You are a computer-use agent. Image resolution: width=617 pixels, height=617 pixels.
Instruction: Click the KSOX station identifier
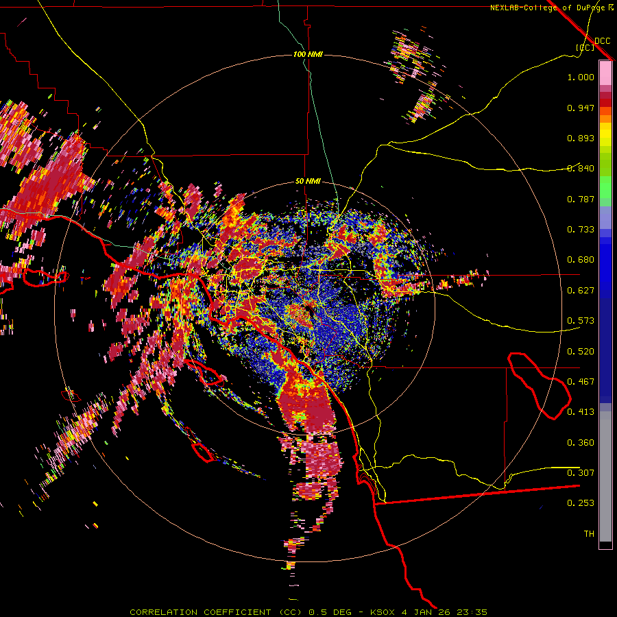click(x=383, y=612)
